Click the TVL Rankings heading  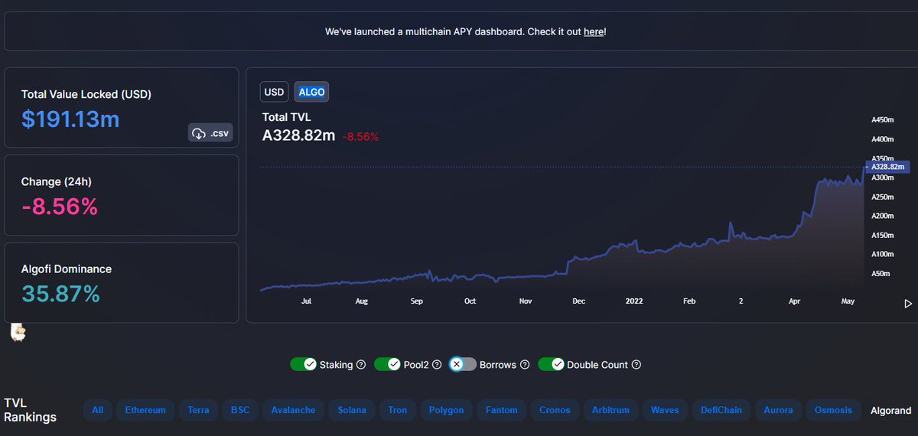coord(30,410)
